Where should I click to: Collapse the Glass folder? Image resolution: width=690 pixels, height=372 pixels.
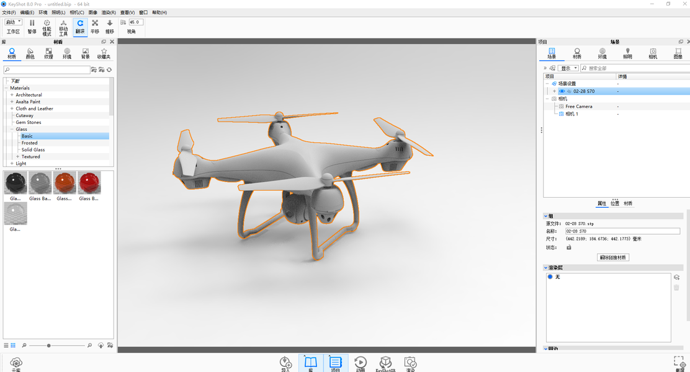(x=12, y=130)
